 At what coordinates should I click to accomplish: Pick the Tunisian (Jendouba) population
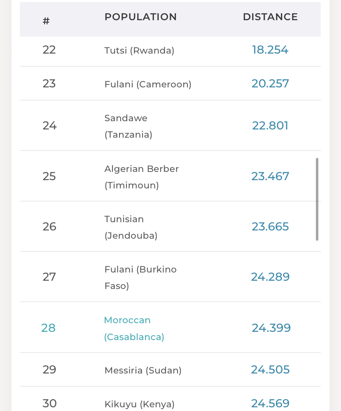[x=131, y=227]
